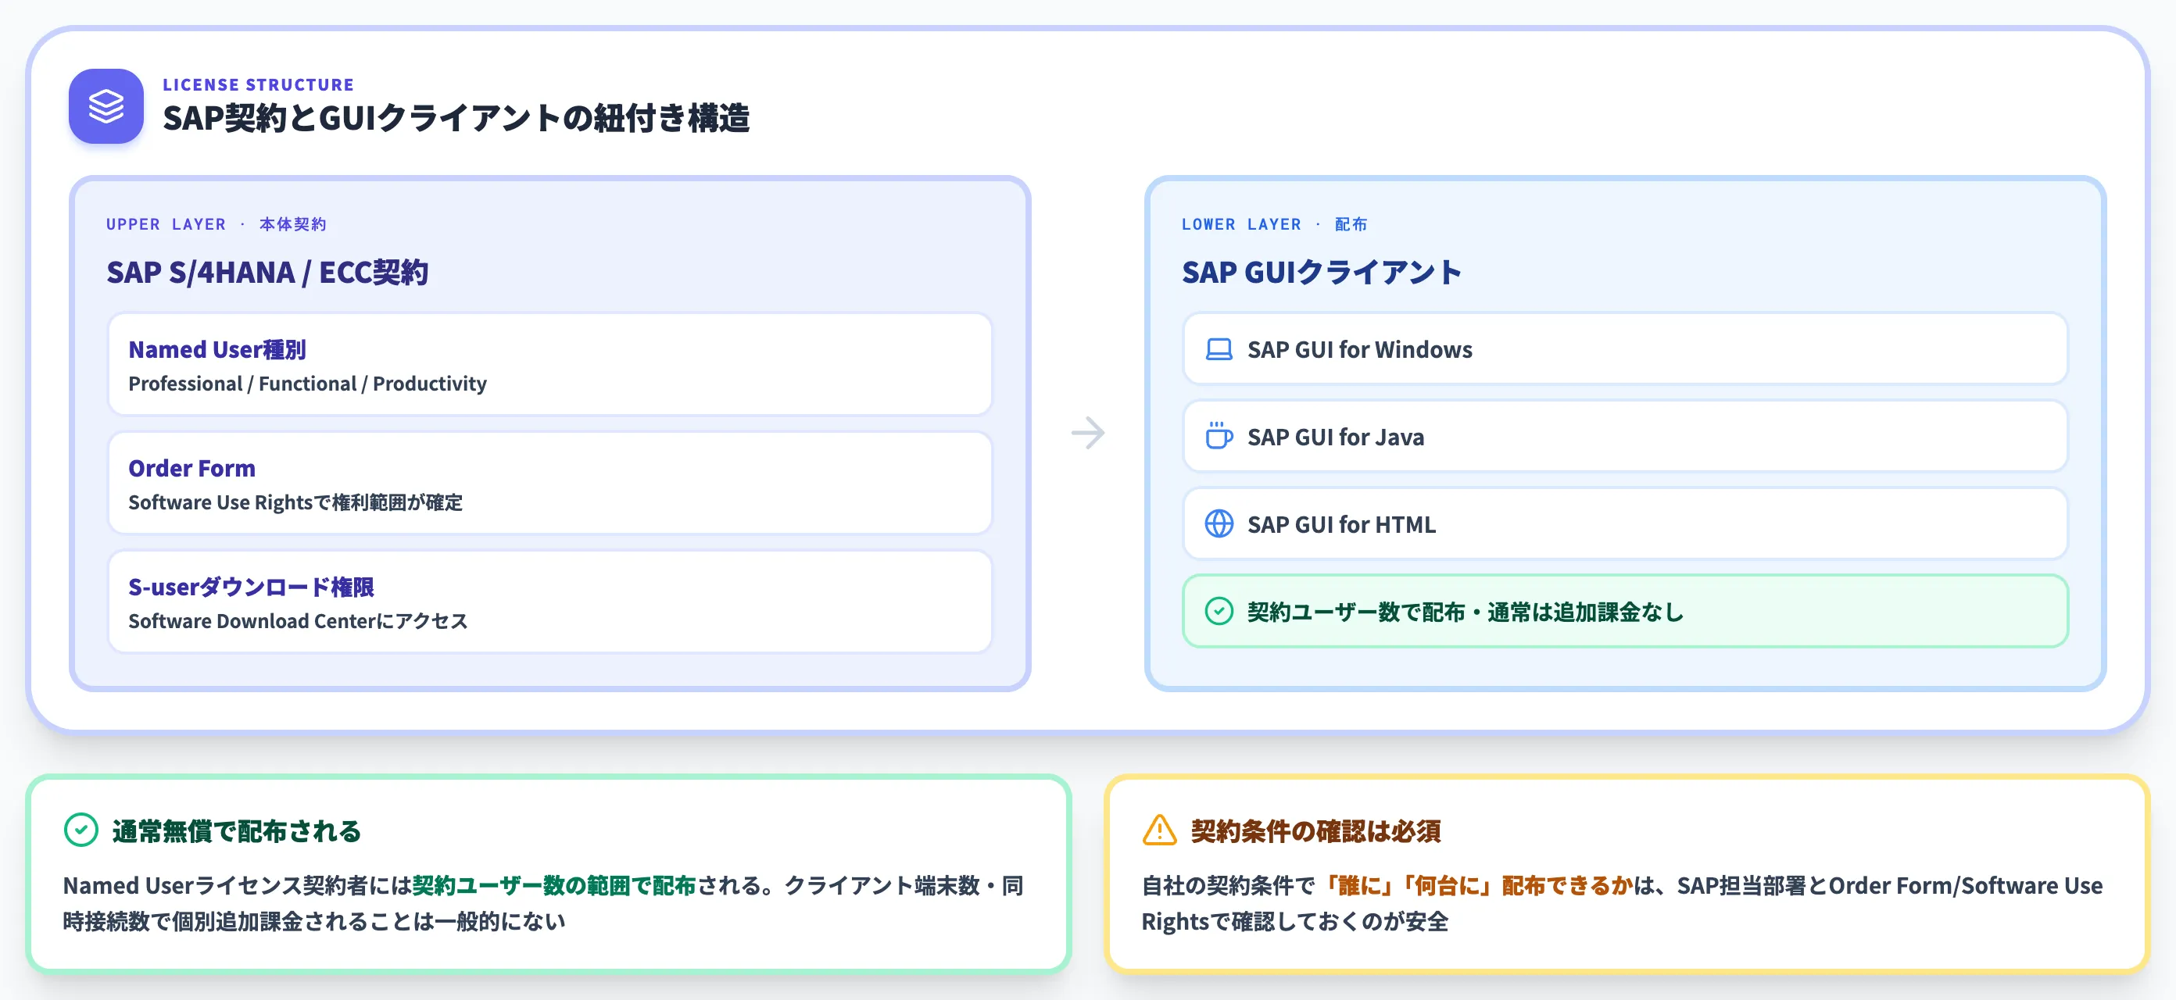The height and width of the screenshot is (1000, 2176).
Task: Click the SAP GUI for HTML row
Action: [1625, 524]
